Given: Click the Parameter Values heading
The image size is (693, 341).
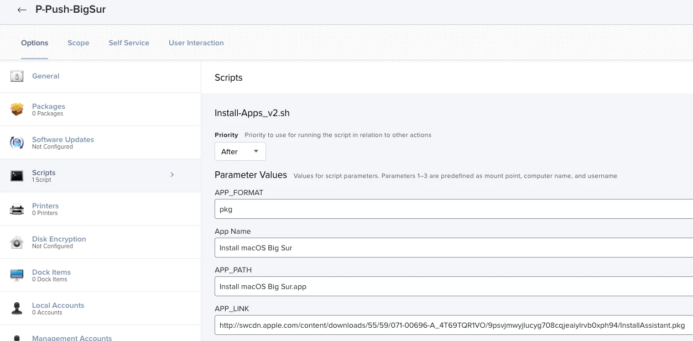Looking at the screenshot, I should point(251,175).
